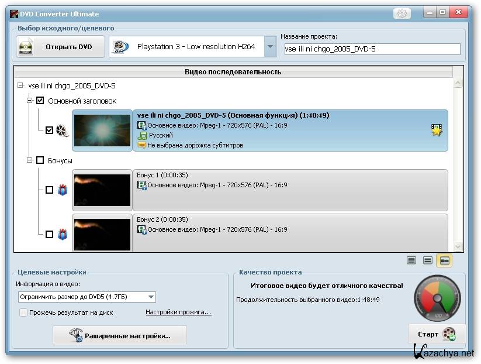Open the Playstation 3 profile dropdown

269,47
